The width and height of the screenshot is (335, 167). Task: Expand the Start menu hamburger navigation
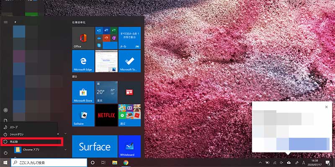coord(5,22)
